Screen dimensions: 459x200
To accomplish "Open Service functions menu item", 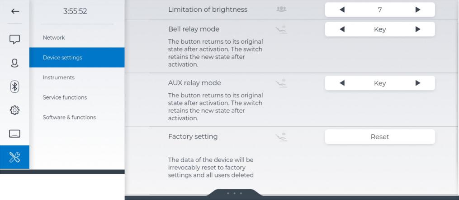I will 65,97.
